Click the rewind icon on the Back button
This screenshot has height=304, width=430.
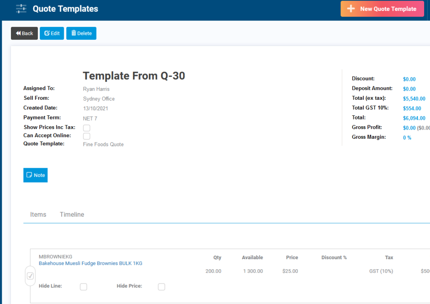[x=18, y=33]
